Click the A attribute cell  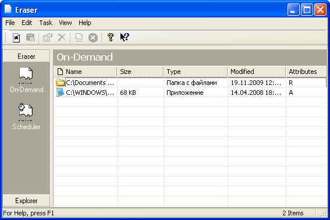(291, 93)
